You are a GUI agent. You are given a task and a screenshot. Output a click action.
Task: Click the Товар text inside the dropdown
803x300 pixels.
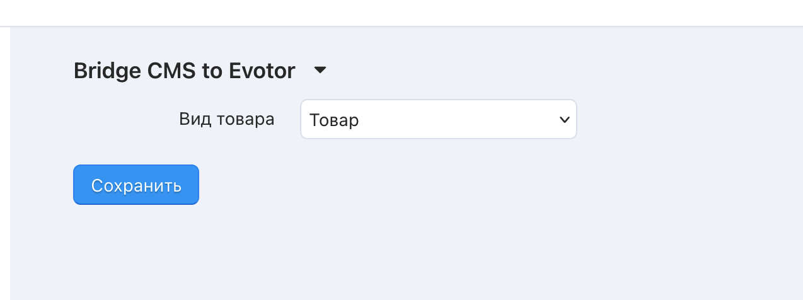coord(334,120)
